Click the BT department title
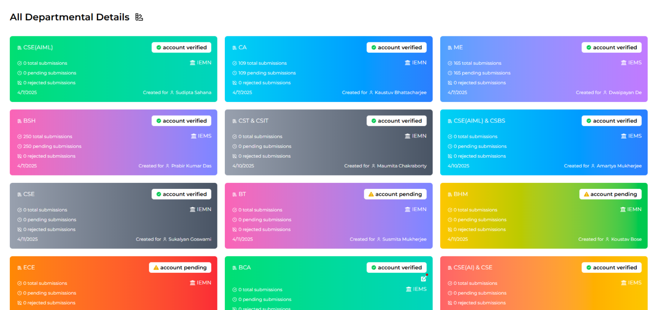Viewport: 659px width, 310px height. (x=242, y=194)
